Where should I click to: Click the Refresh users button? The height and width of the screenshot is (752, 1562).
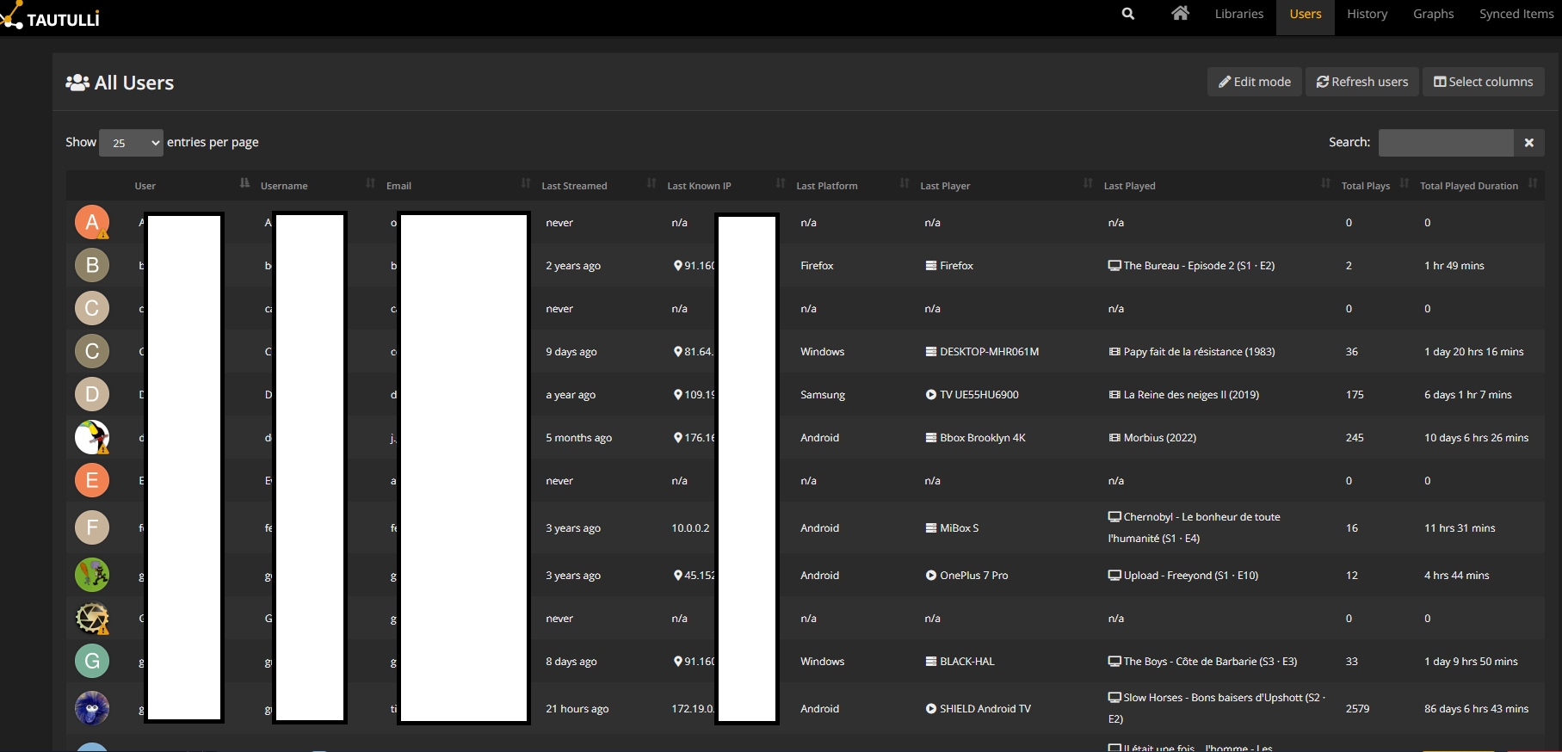click(1361, 82)
